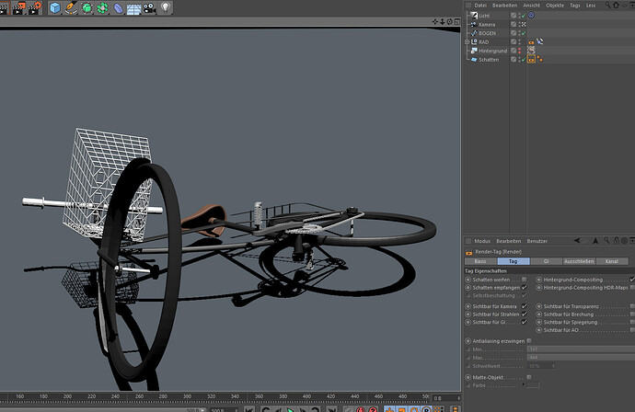
Task: Enable Antialiasing erzwingen checkbox
Action: (529, 341)
